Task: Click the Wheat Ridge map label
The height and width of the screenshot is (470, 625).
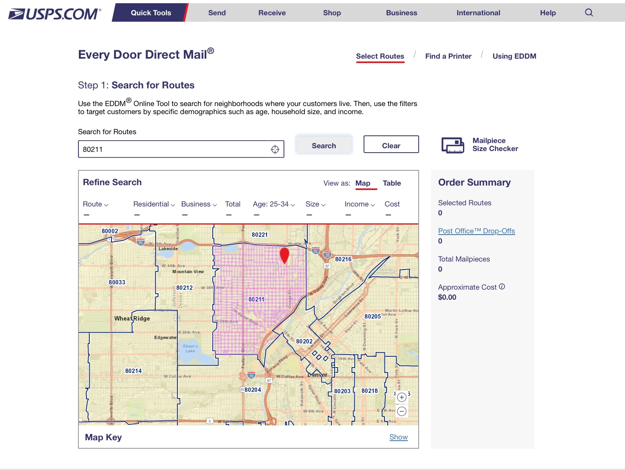Action: [132, 319]
